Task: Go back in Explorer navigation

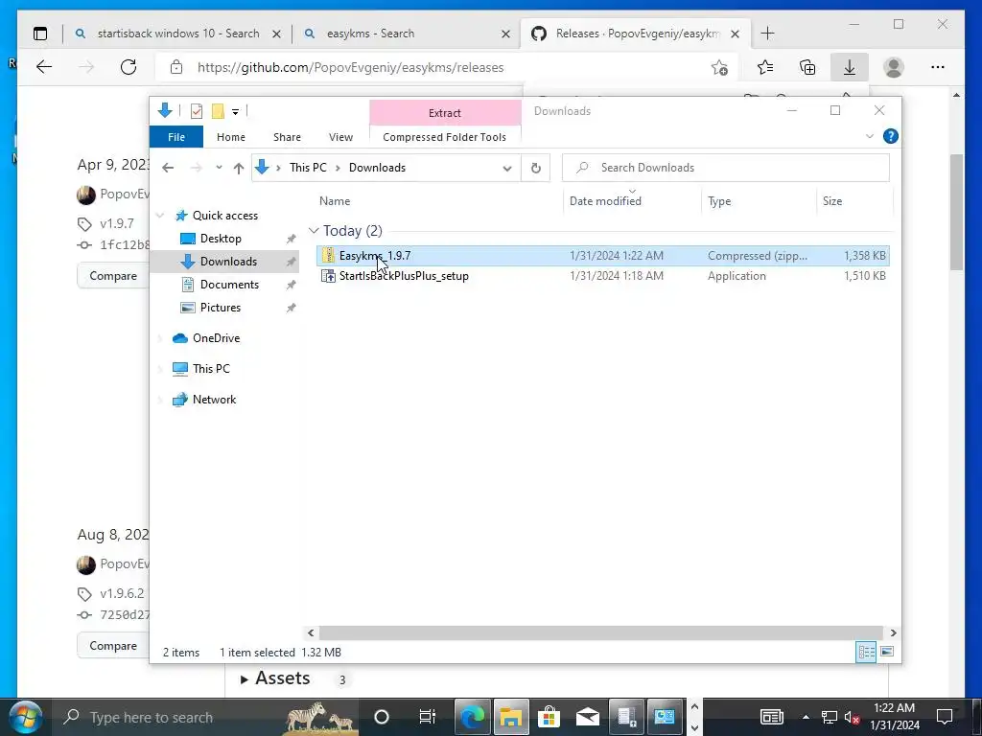Action: [168, 168]
